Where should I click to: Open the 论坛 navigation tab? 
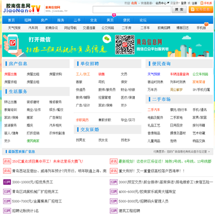click(x=143, y=20)
